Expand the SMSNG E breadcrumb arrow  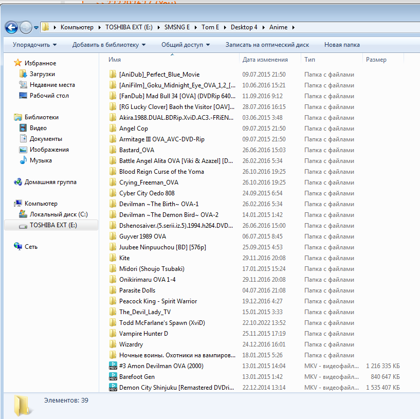[196, 27]
